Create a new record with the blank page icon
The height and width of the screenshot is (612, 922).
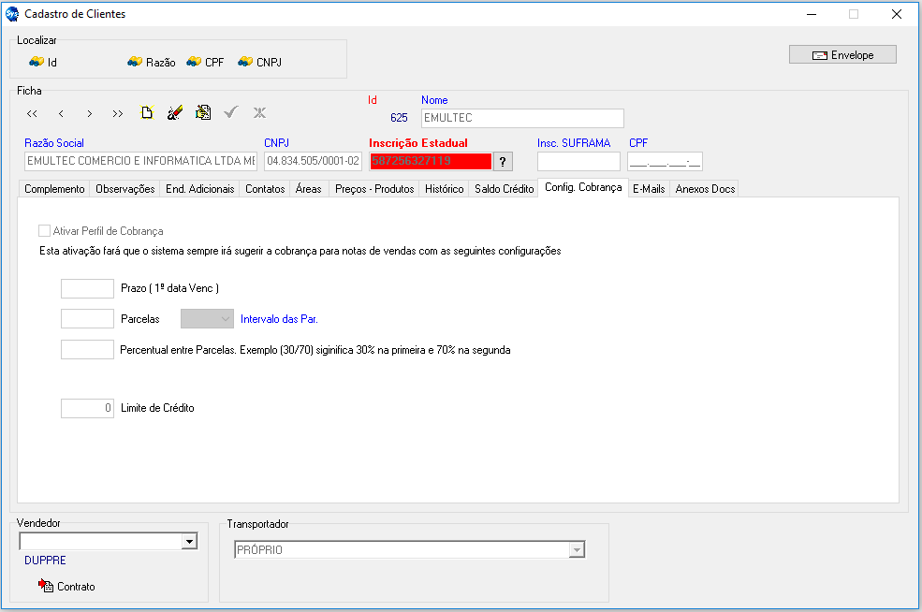tap(147, 113)
